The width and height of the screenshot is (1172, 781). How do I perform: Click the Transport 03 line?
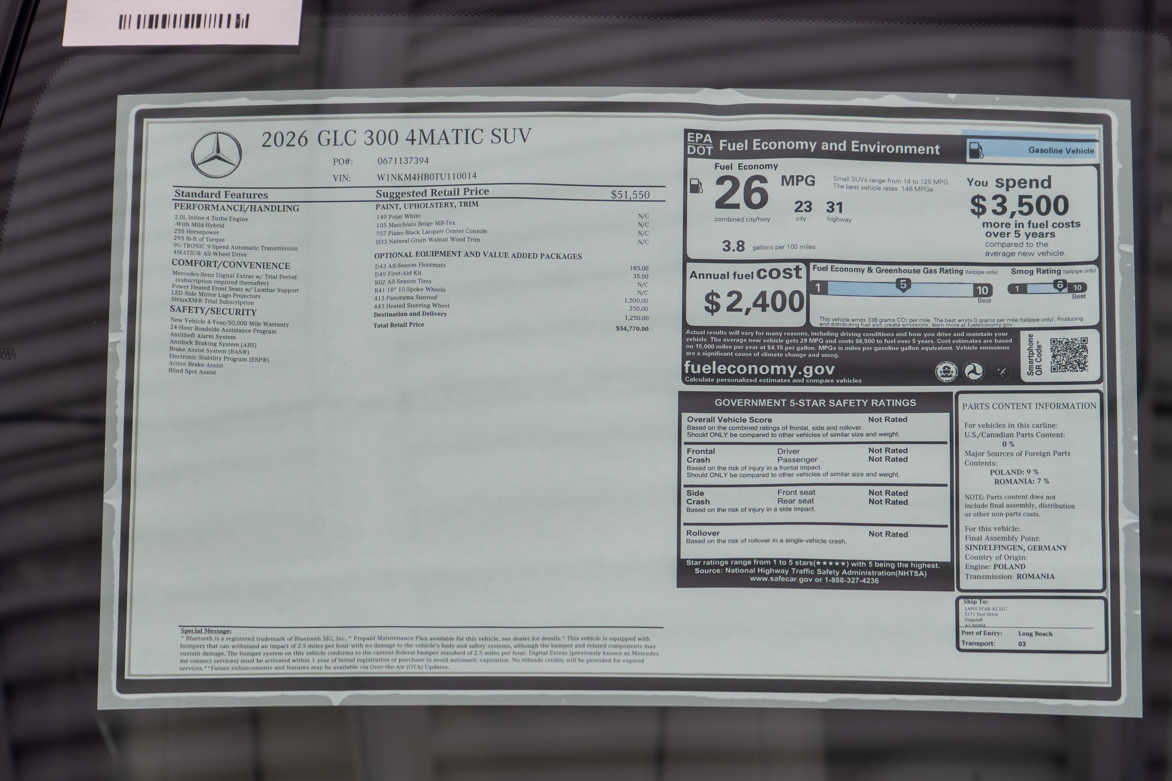pyautogui.click(x=994, y=643)
